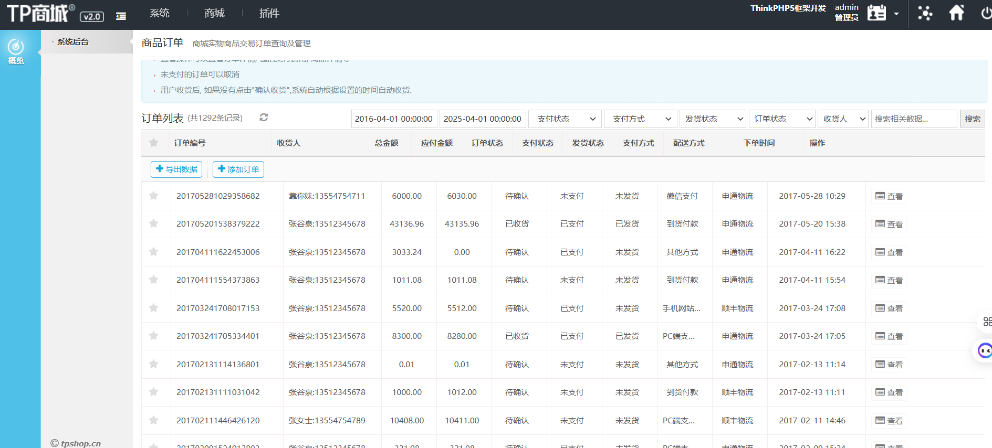Image resolution: width=992 pixels, height=448 pixels.
Task: Click the 43136.96 total amount cell
Action: tap(407, 224)
